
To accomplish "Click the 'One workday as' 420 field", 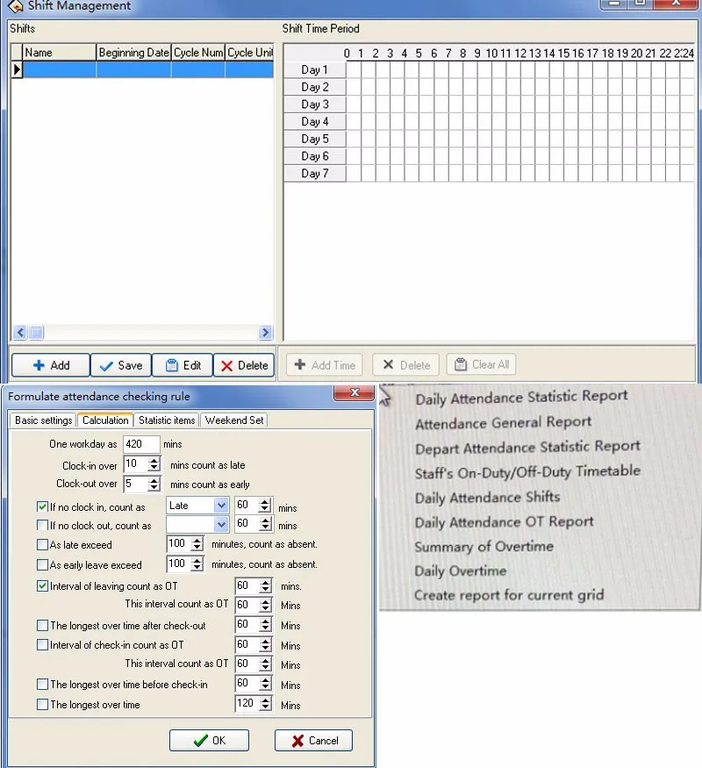I will point(141,444).
